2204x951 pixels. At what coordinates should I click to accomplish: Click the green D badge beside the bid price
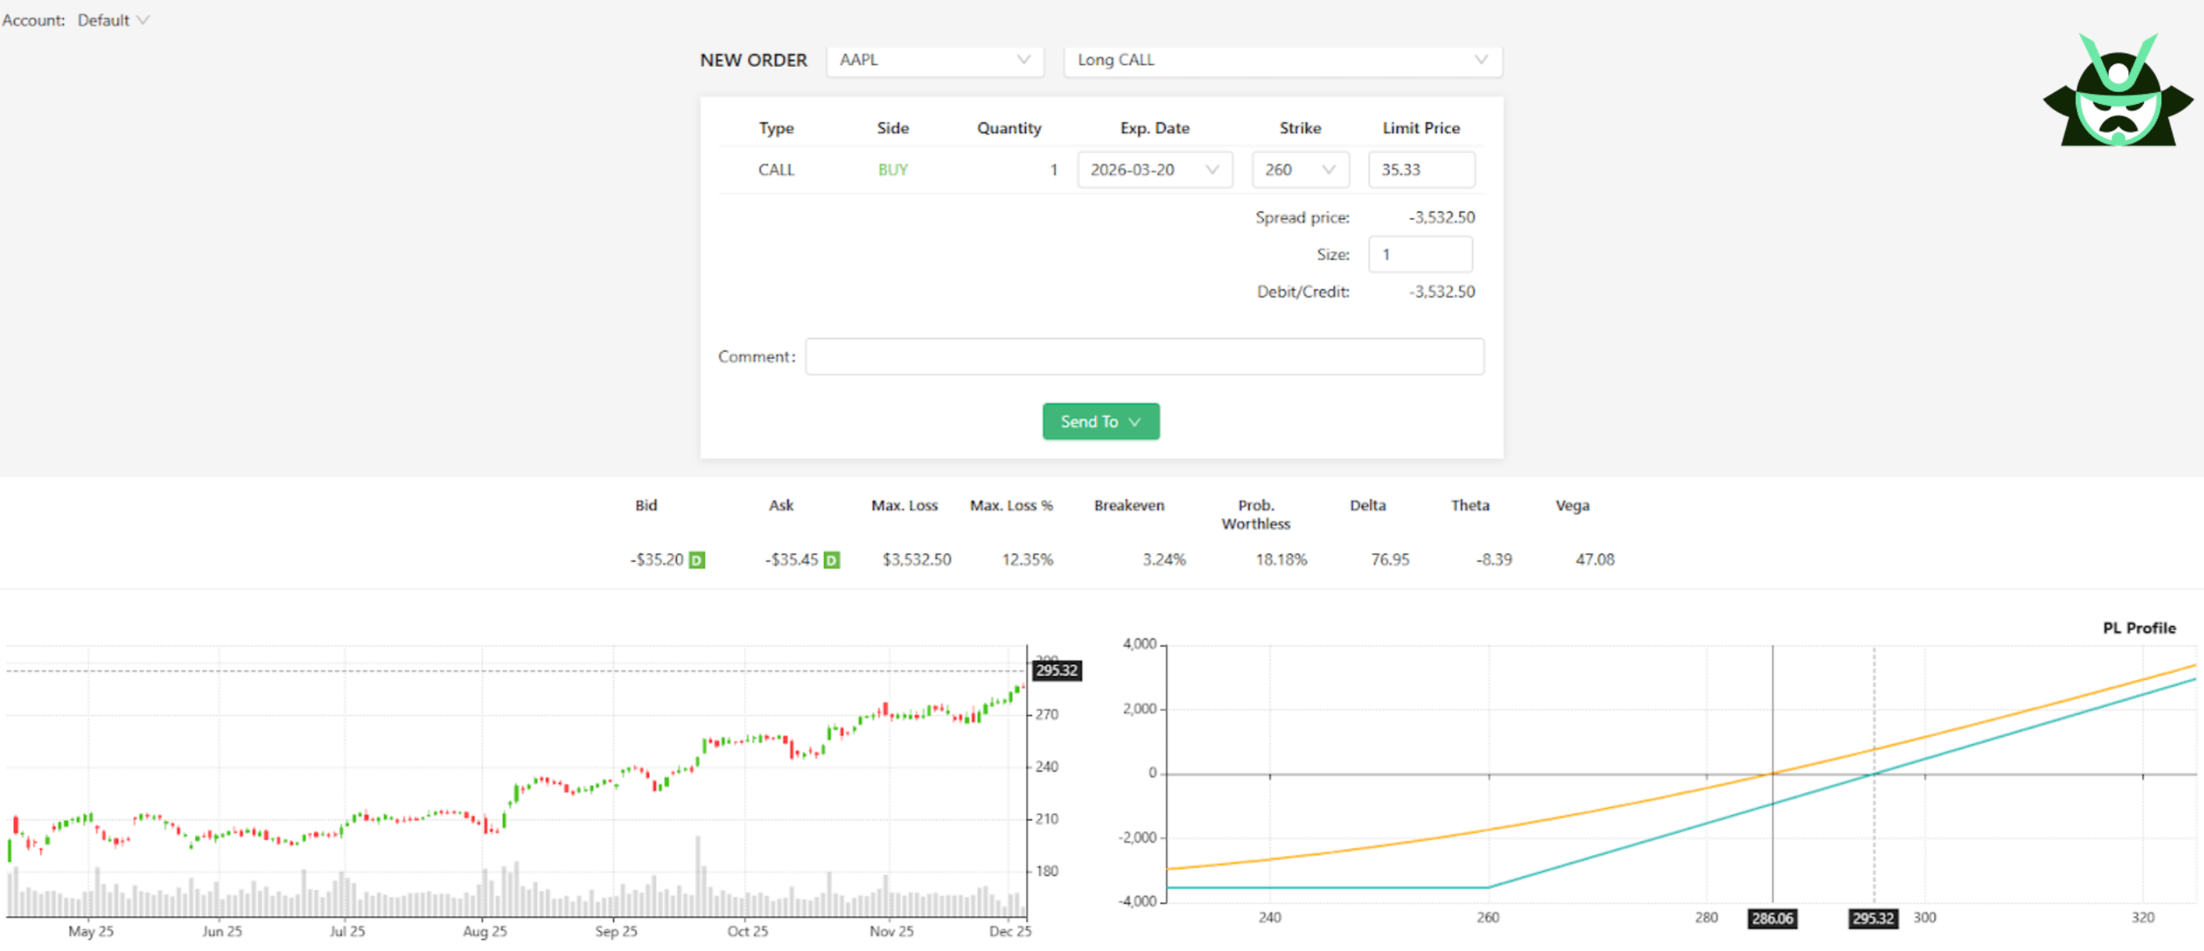697,559
